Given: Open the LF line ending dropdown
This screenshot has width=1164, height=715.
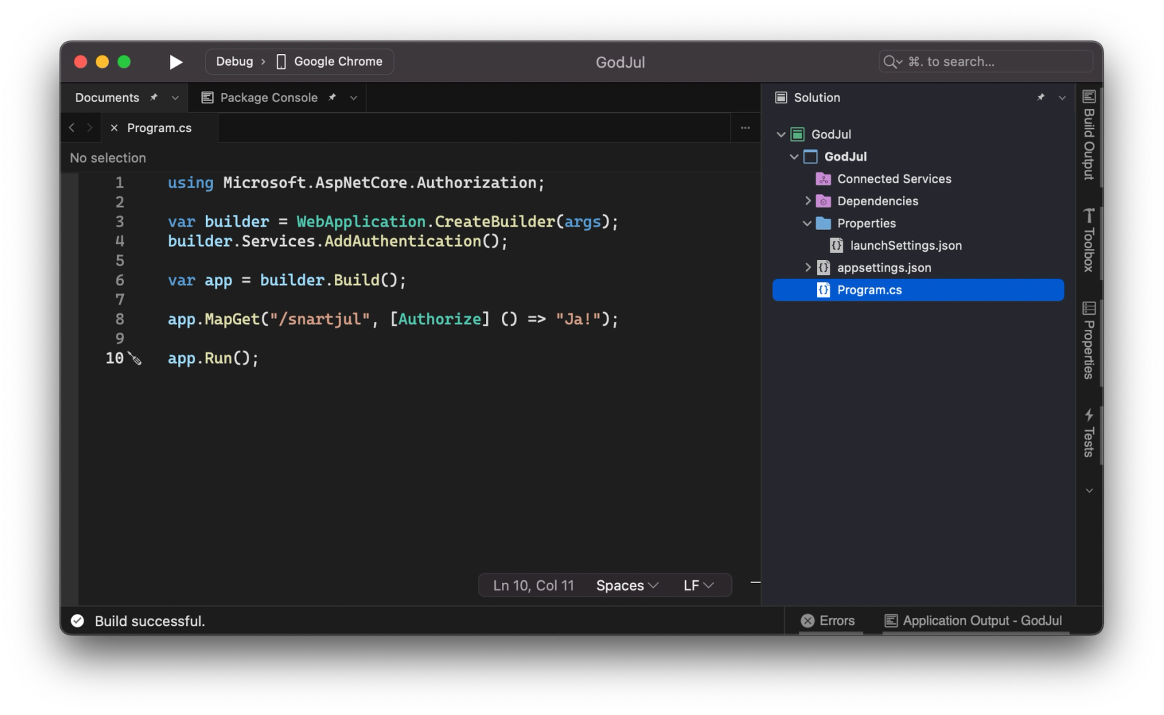Looking at the screenshot, I should pos(698,586).
